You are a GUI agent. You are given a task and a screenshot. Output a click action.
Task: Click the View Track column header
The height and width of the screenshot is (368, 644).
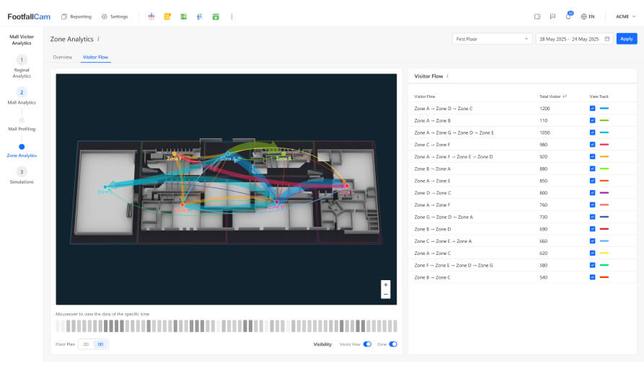[x=599, y=97]
